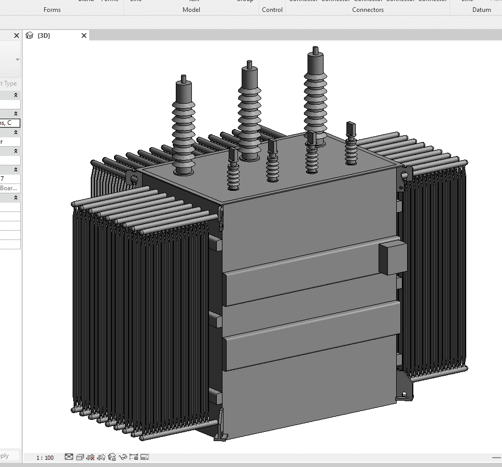Click the 3D view house icon on tab
Screen dimensions: 502x467
30,35
